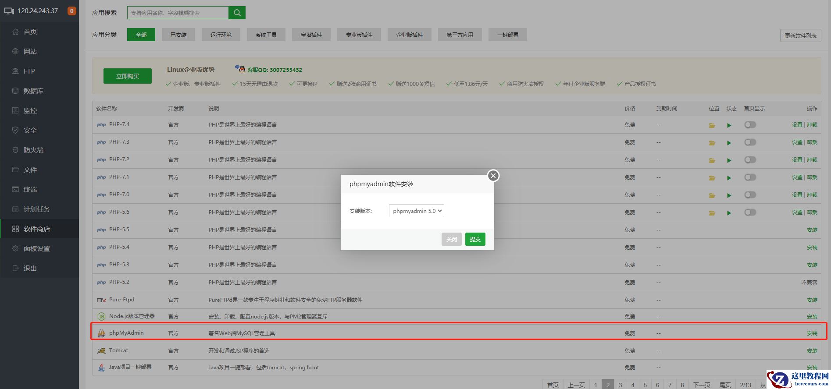Click the running status icon for PHP-7.4
Image resolution: width=831 pixels, height=389 pixels.
(729, 125)
